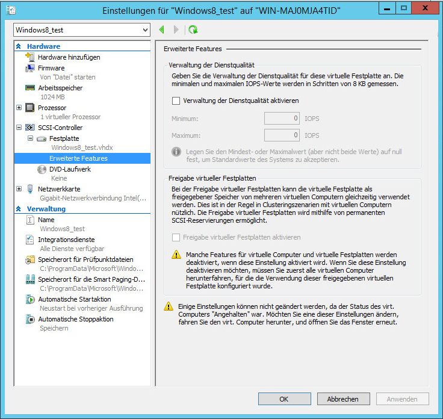Click the Automatische Stoppaktion icon

pyautogui.click(x=30, y=319)
